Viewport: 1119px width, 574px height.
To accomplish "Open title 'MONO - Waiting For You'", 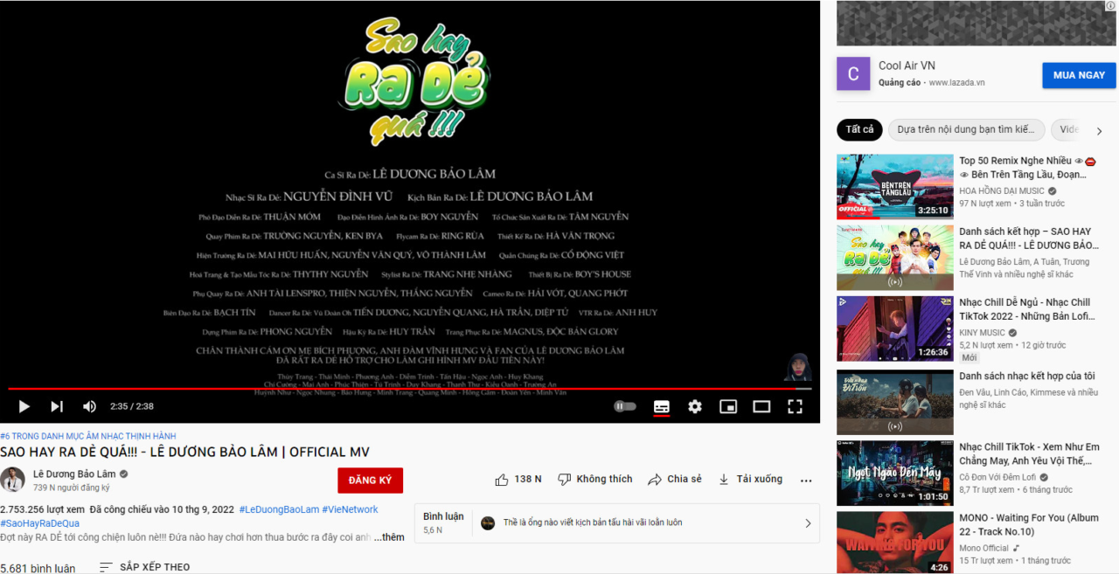I will click(x=1029, y=525).
